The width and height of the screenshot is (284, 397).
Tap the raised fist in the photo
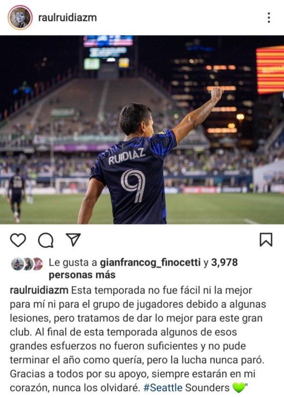(217, 93)
